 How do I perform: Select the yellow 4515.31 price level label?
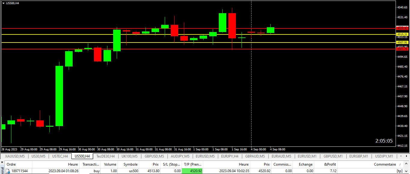pos(402,34)
